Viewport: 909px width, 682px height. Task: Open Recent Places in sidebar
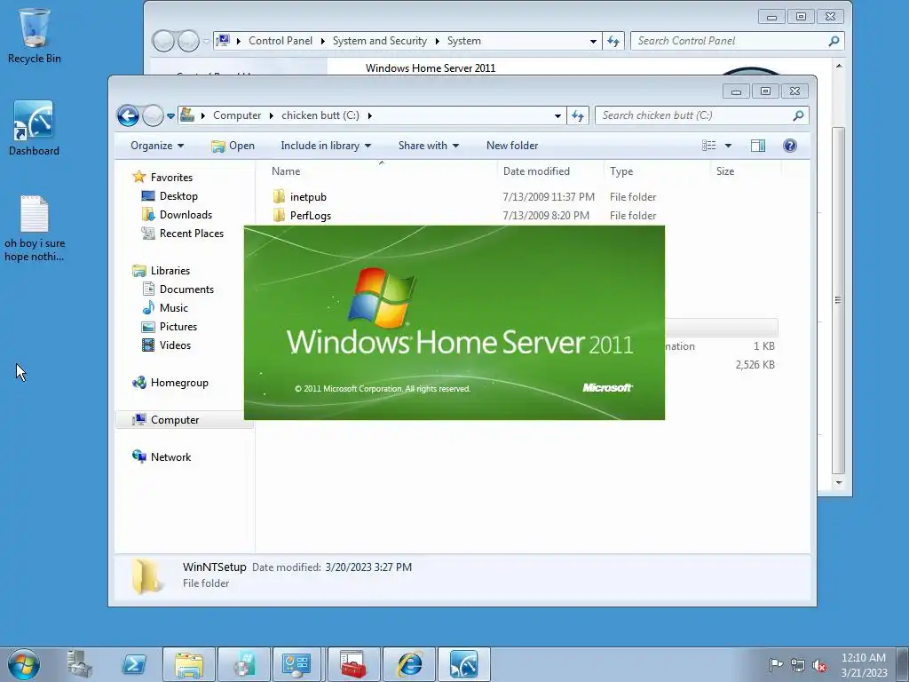(192, 234)
